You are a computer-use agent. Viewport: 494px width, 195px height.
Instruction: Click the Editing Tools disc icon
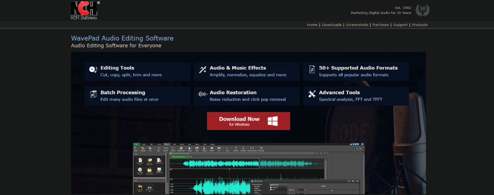(x=93, y=69)
